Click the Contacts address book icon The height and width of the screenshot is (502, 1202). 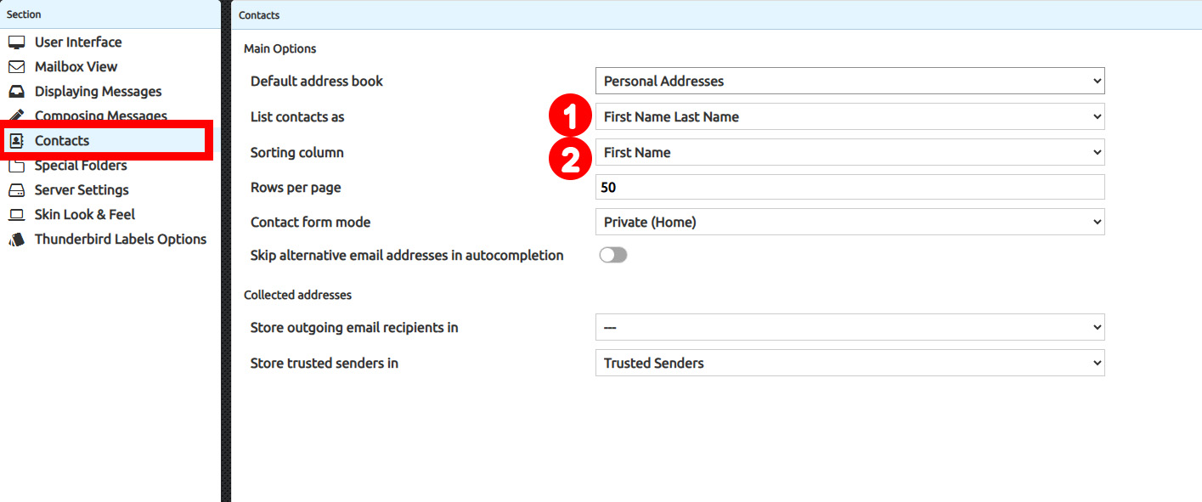click(x=16, y=141)
